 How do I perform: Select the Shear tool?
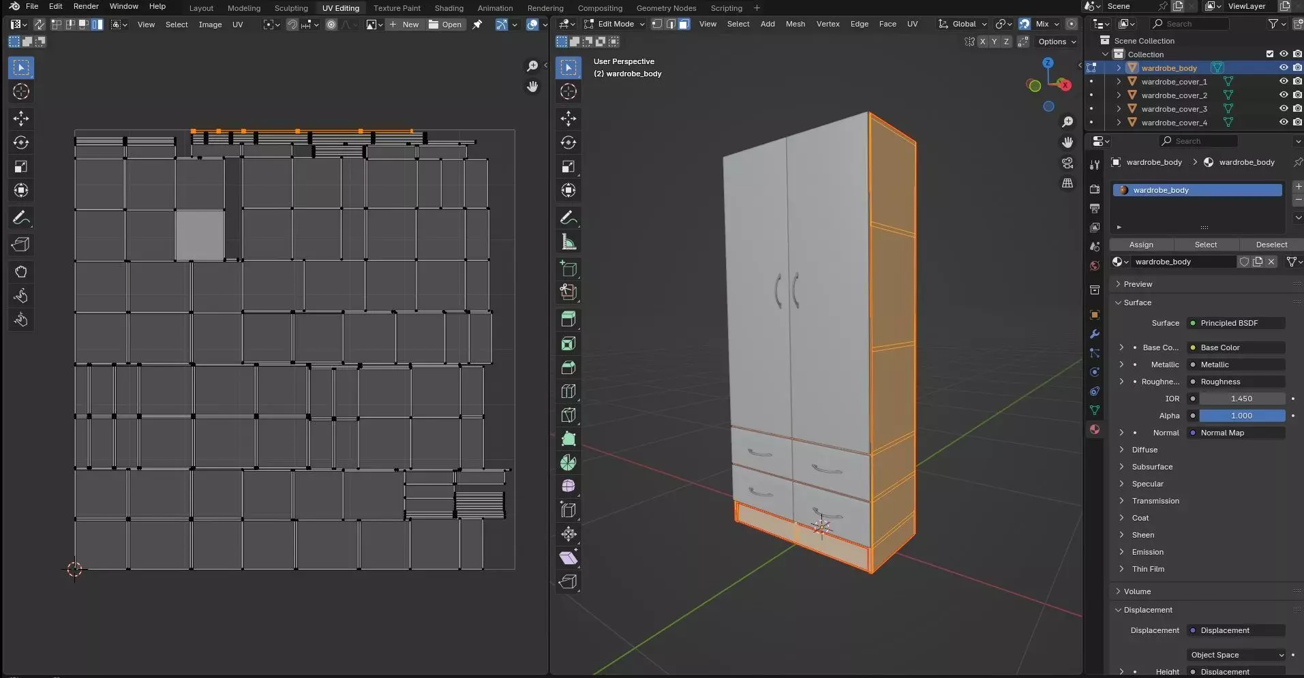568,557
